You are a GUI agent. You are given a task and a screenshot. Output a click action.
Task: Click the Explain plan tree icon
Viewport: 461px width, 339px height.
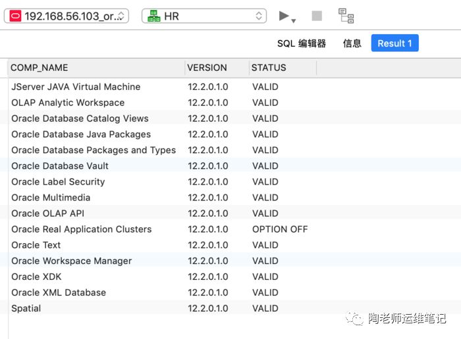(x=346, y=16)
